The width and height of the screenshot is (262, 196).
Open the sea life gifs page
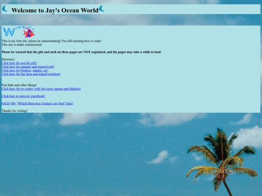click(19, 63)
